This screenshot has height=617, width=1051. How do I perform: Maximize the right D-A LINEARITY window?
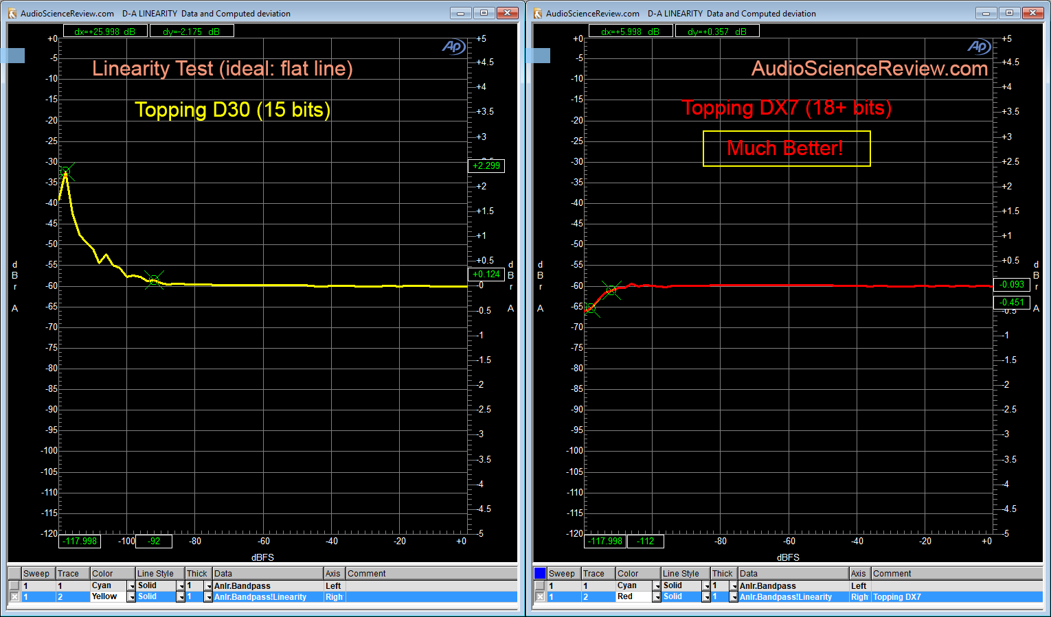(1009, 13)
